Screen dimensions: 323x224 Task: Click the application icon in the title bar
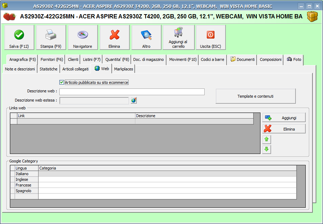click(x=5, y=5)
